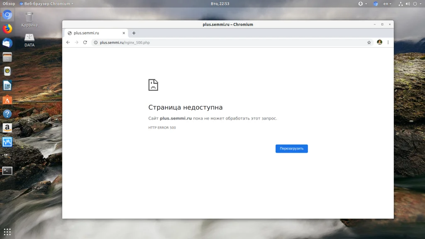The height and width of the screenshot is (239, 425).
Task: Open System Monitor from the dock
Action: (7, 142)
